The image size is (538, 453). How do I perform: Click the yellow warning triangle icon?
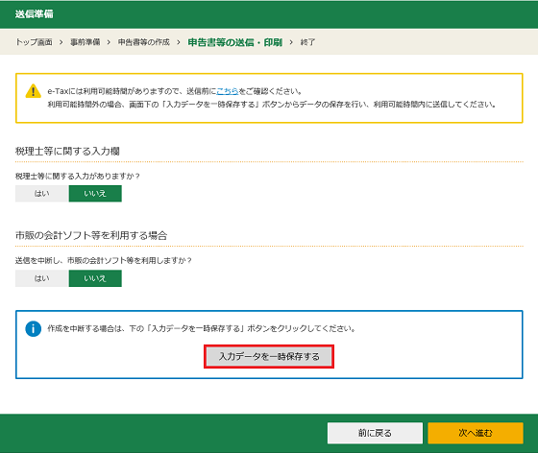pyautogui.click(x=34, y=91)
